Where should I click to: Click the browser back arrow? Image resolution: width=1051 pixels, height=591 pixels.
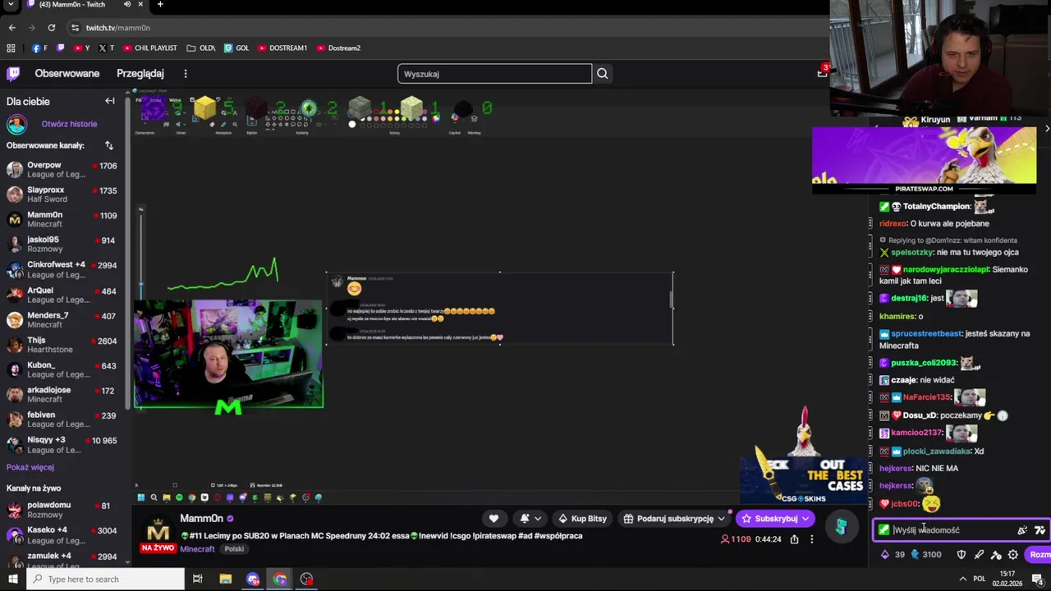pyautogui.click(x=11, y=28)
